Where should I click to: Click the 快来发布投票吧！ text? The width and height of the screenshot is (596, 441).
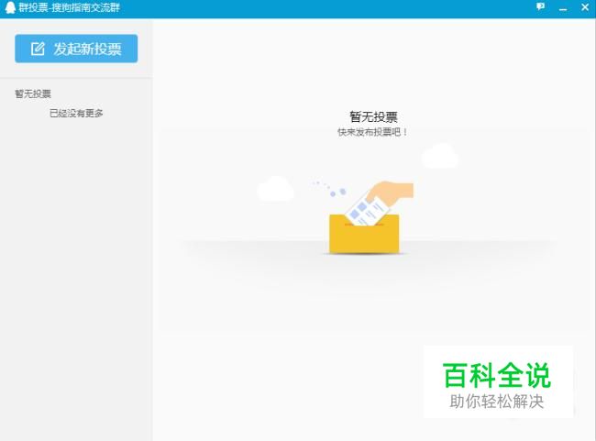[372, 132]
